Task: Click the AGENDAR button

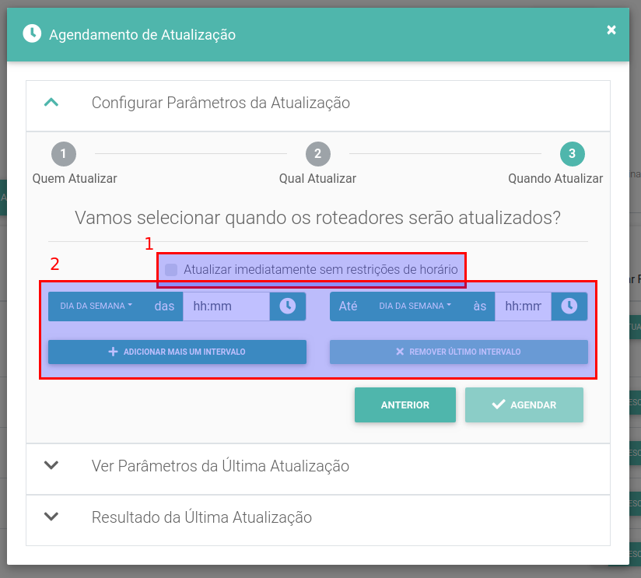Action: (524, 405)
